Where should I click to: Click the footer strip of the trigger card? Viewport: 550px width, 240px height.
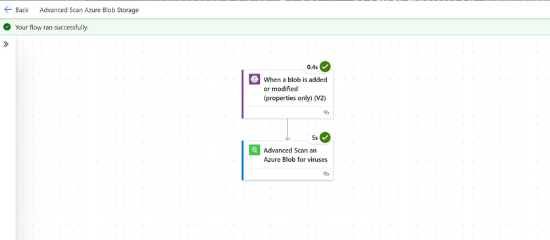(287, 112)
